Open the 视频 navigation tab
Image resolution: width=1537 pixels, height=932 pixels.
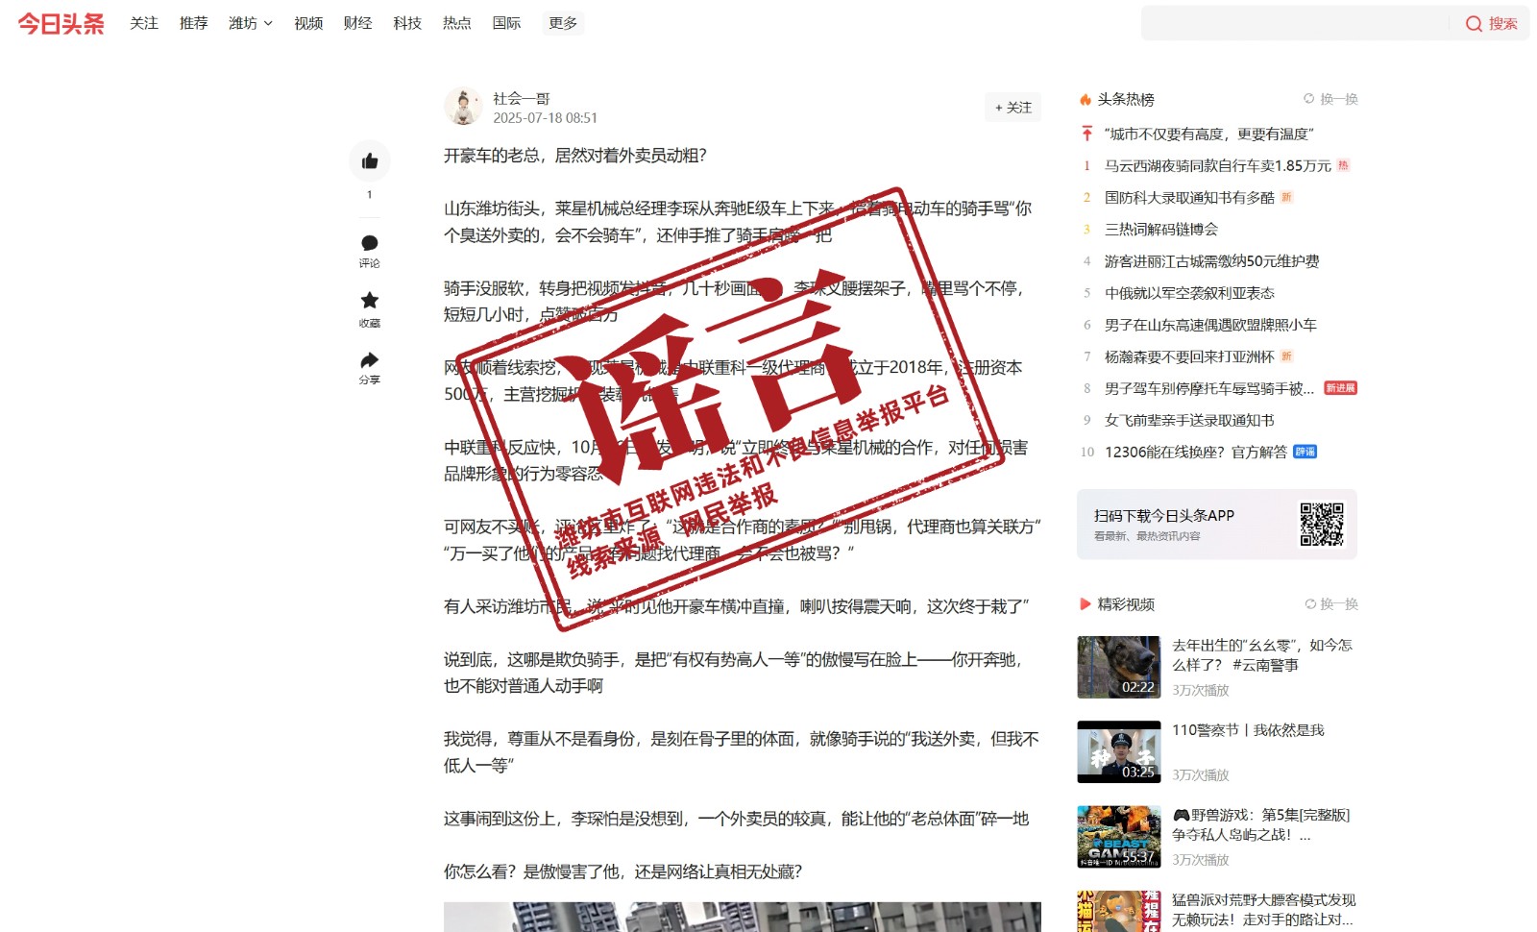pos(308,23)
